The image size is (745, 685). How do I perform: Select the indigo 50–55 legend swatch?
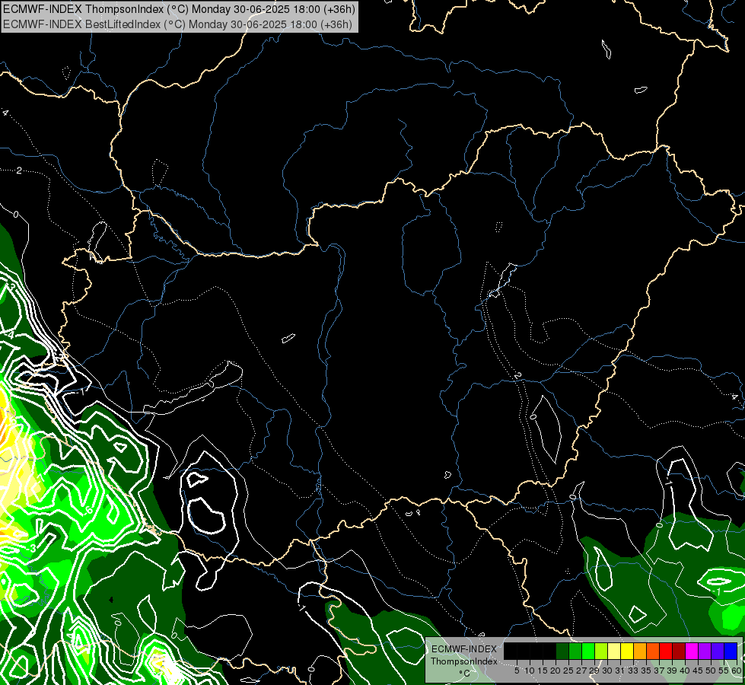click(718, 651)
